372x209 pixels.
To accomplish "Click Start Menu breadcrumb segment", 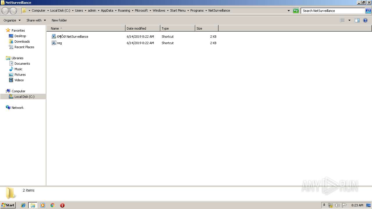I will click(178, 10).
